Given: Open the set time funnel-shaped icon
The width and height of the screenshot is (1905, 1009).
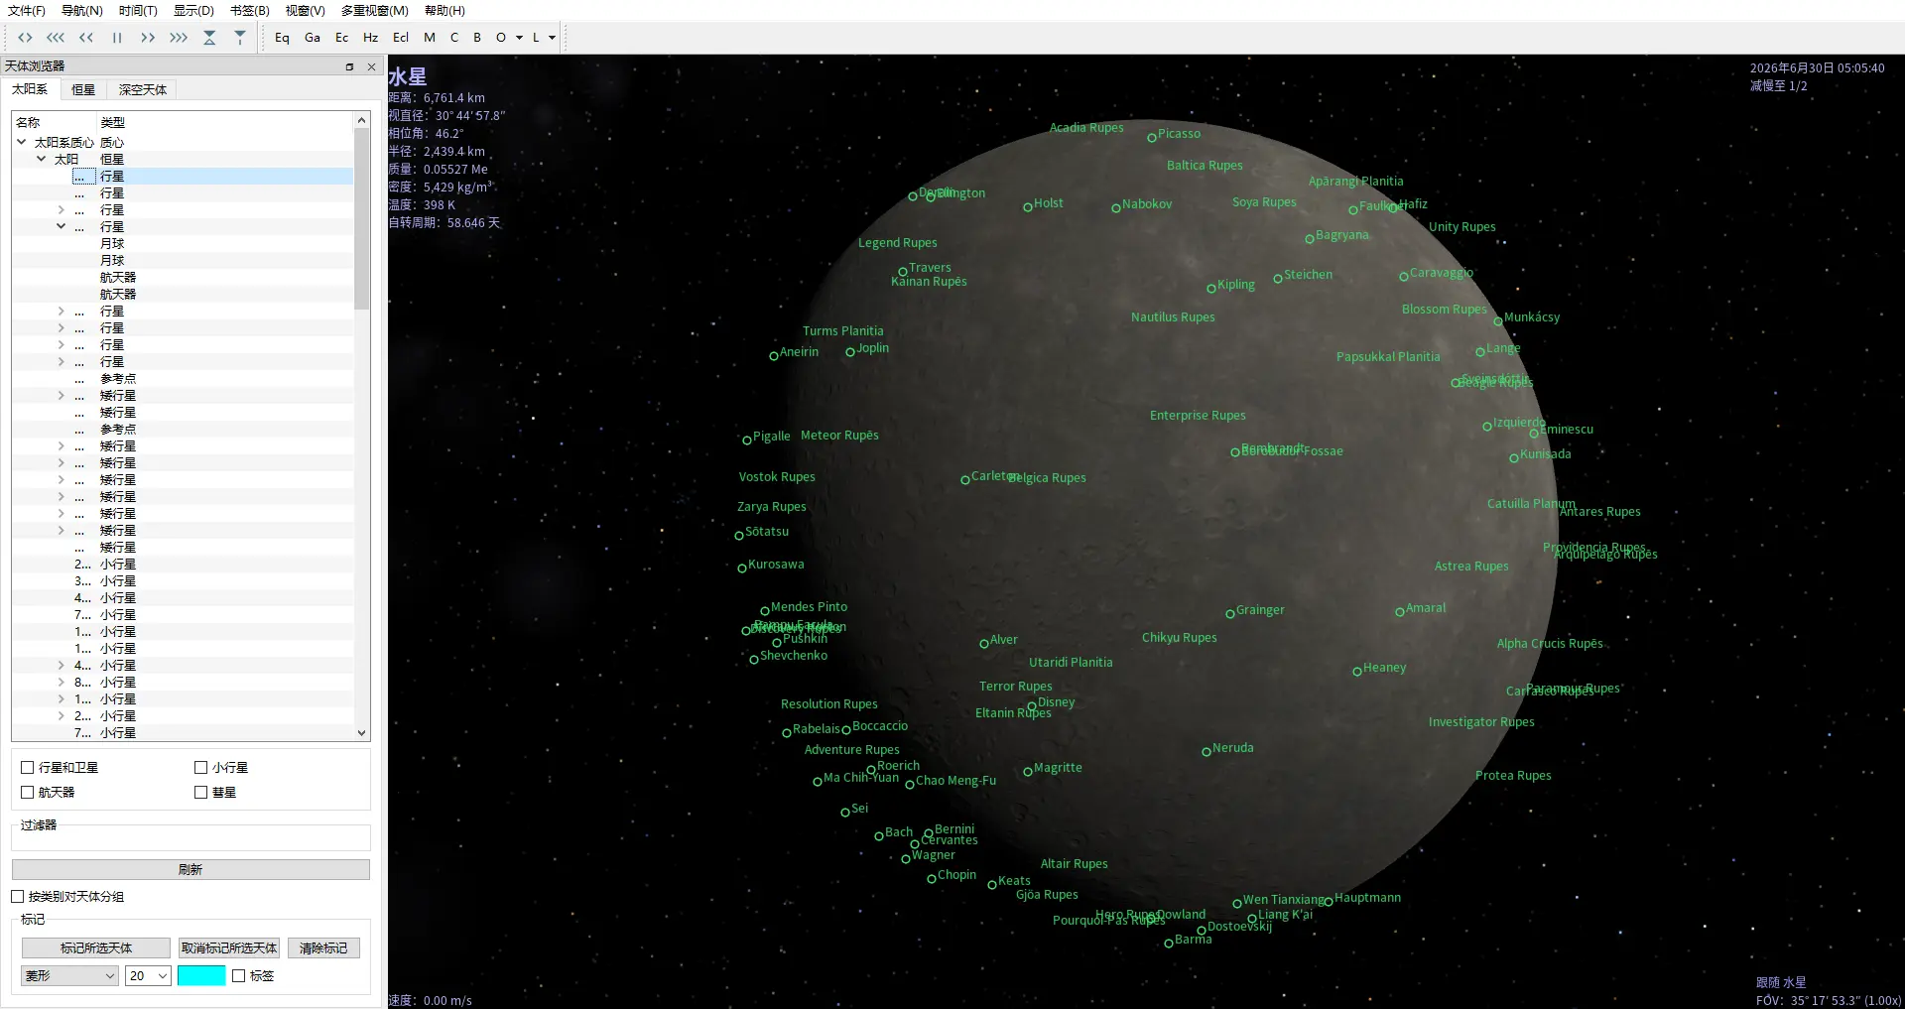Looking at the screenshot, I should pos(240,38).
